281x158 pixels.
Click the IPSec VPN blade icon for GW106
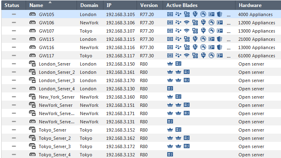(178, 22)
